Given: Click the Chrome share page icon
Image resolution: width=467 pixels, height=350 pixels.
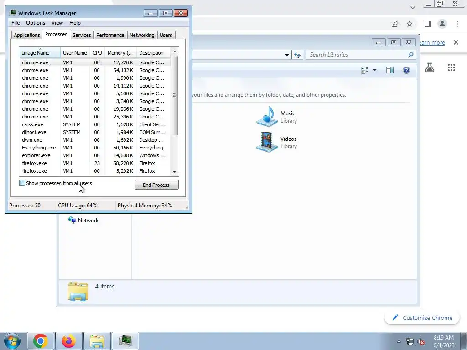Looking at the screenshot, I should 395,24.
